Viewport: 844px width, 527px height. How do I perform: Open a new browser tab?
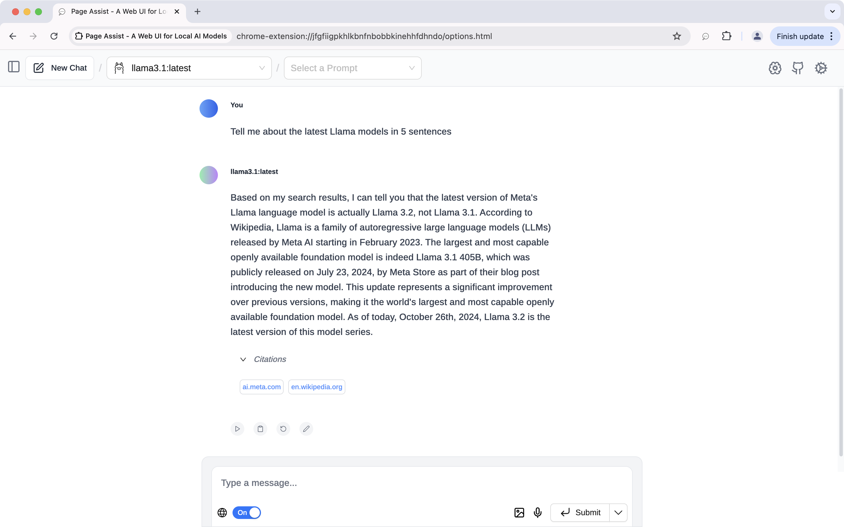[197, 11]
